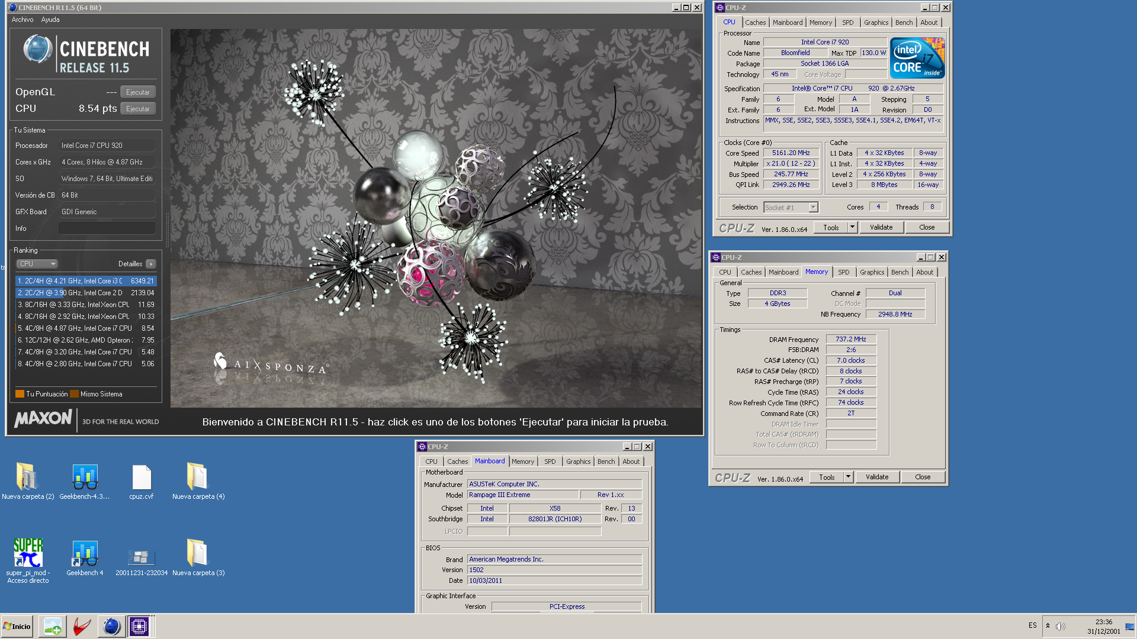The width and height of the screenshot is (1137, 639).
Task: Click the Cinebench logo sphere icon
Action: (38, 49)
